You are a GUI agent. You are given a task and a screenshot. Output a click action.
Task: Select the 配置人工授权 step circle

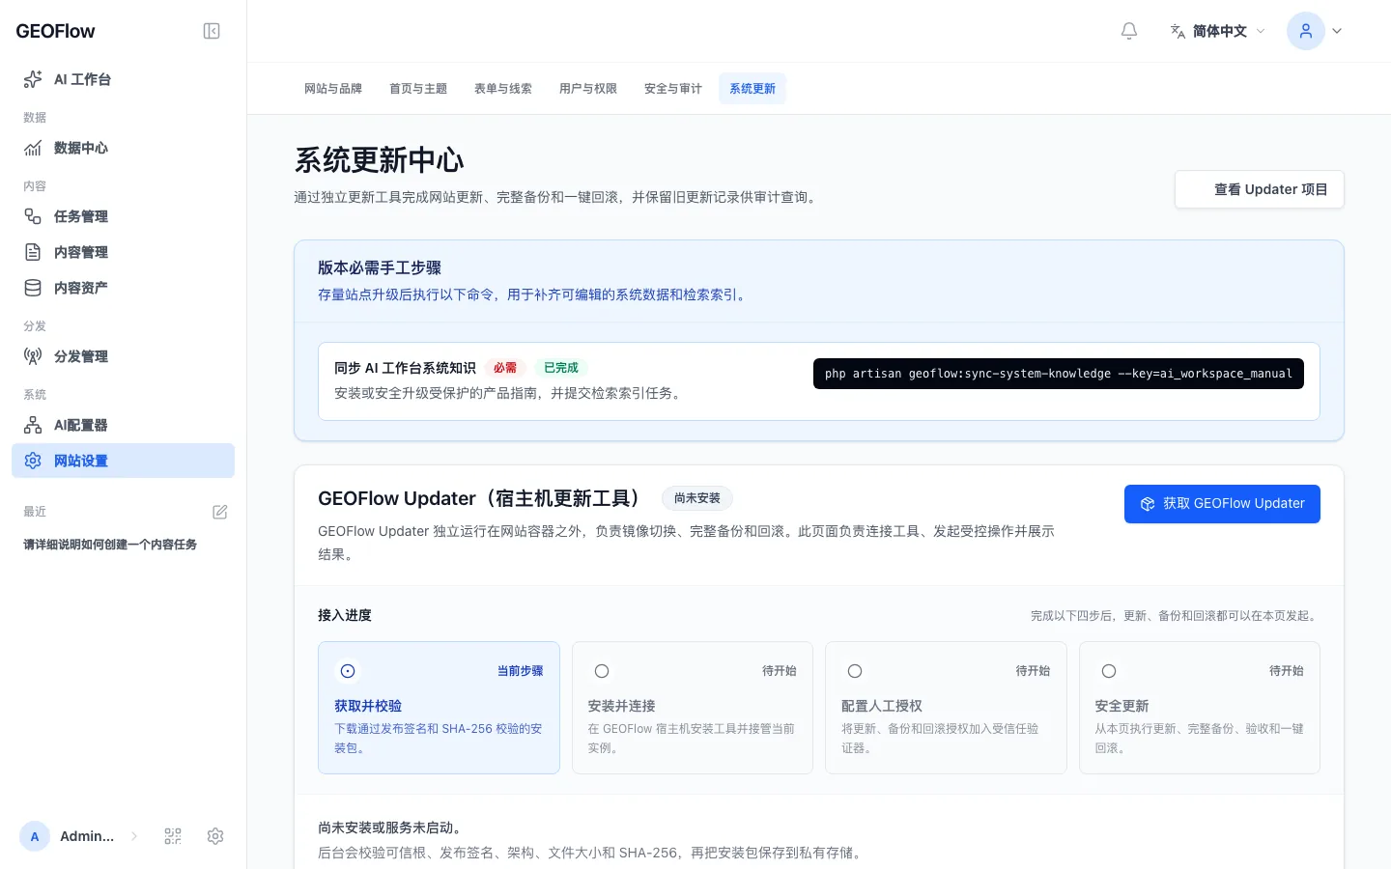point(855,671)
